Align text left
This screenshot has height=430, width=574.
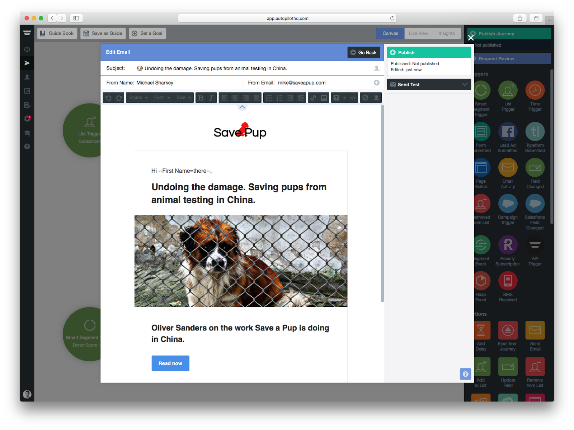coord(224,98)
